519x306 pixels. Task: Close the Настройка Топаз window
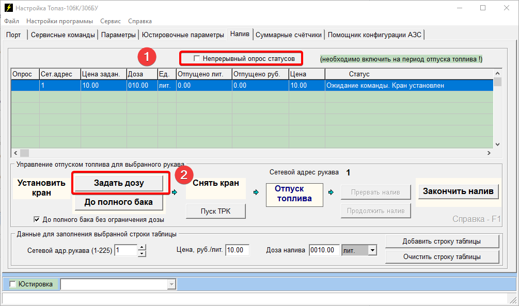[507, 8]
